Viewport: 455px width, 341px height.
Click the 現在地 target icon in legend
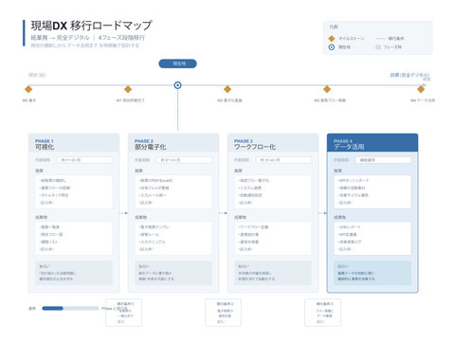coord(332,47)
